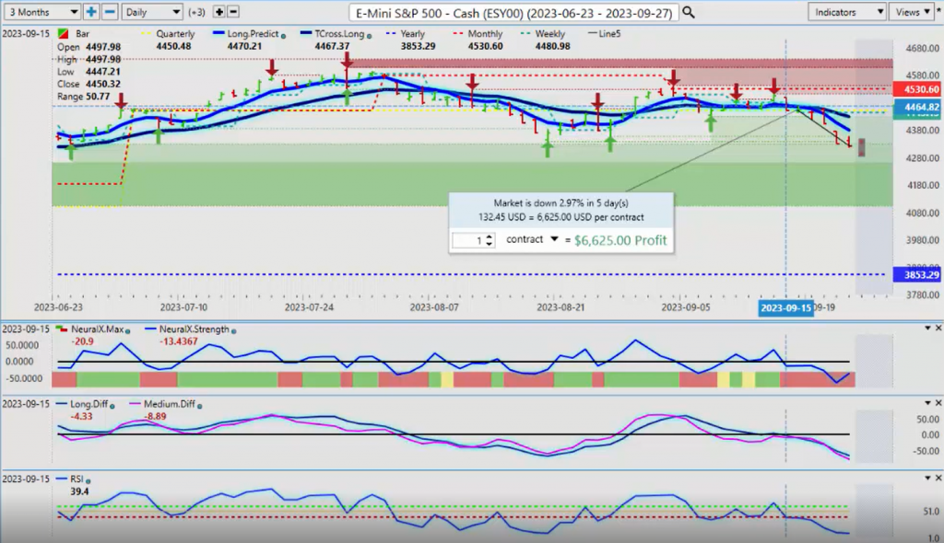This screenshot has height=543, width=944.
Task: Click the blue minus zoom-out button
Action: [x=110, y=12]
